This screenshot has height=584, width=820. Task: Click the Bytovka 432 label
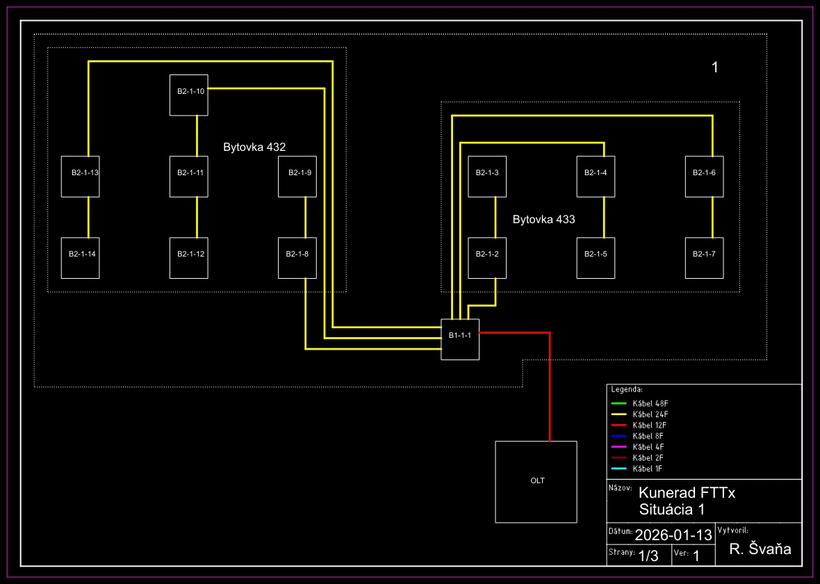point(254,147)
